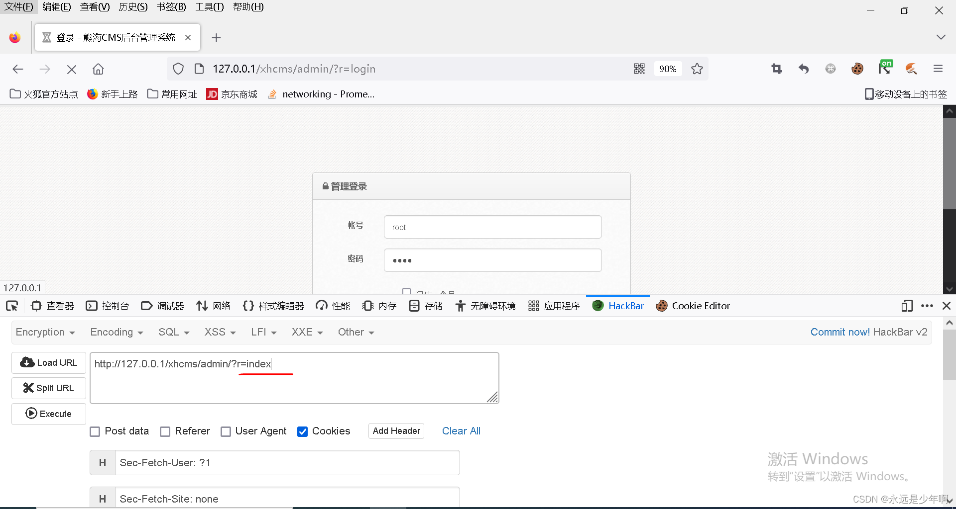Open the page QR code generator

pos(639,69)
